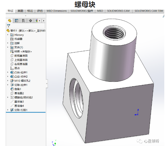Expand the 凸台-拉伸1 feature
Viewport: 168px width, 146px height.
point(8,72)
